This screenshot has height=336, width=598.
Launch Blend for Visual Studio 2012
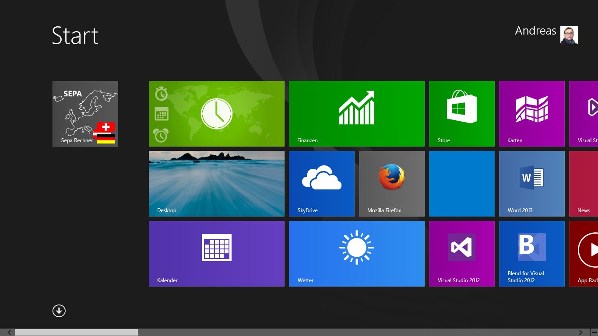pyautogui.click(x=532, y=254)
